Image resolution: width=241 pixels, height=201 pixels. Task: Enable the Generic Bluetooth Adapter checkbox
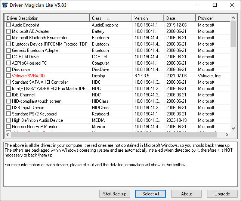click(8, 50)
